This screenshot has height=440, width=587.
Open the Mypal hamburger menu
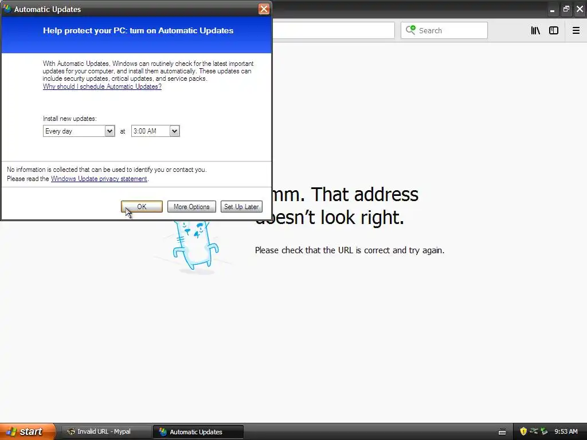click(576, 31)
